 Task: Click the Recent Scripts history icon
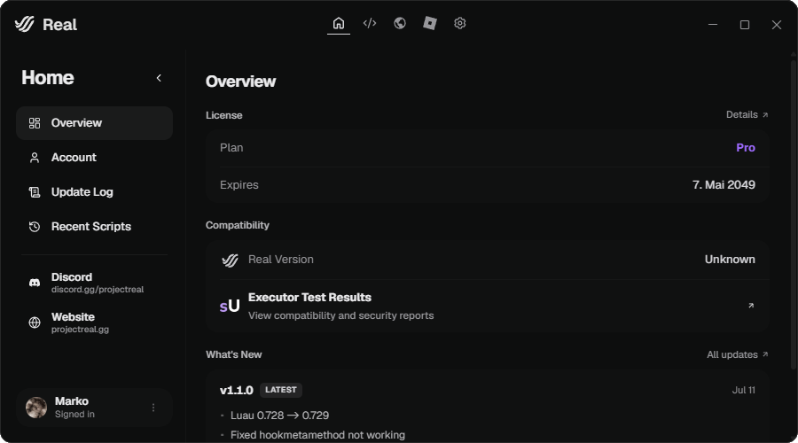34,227
